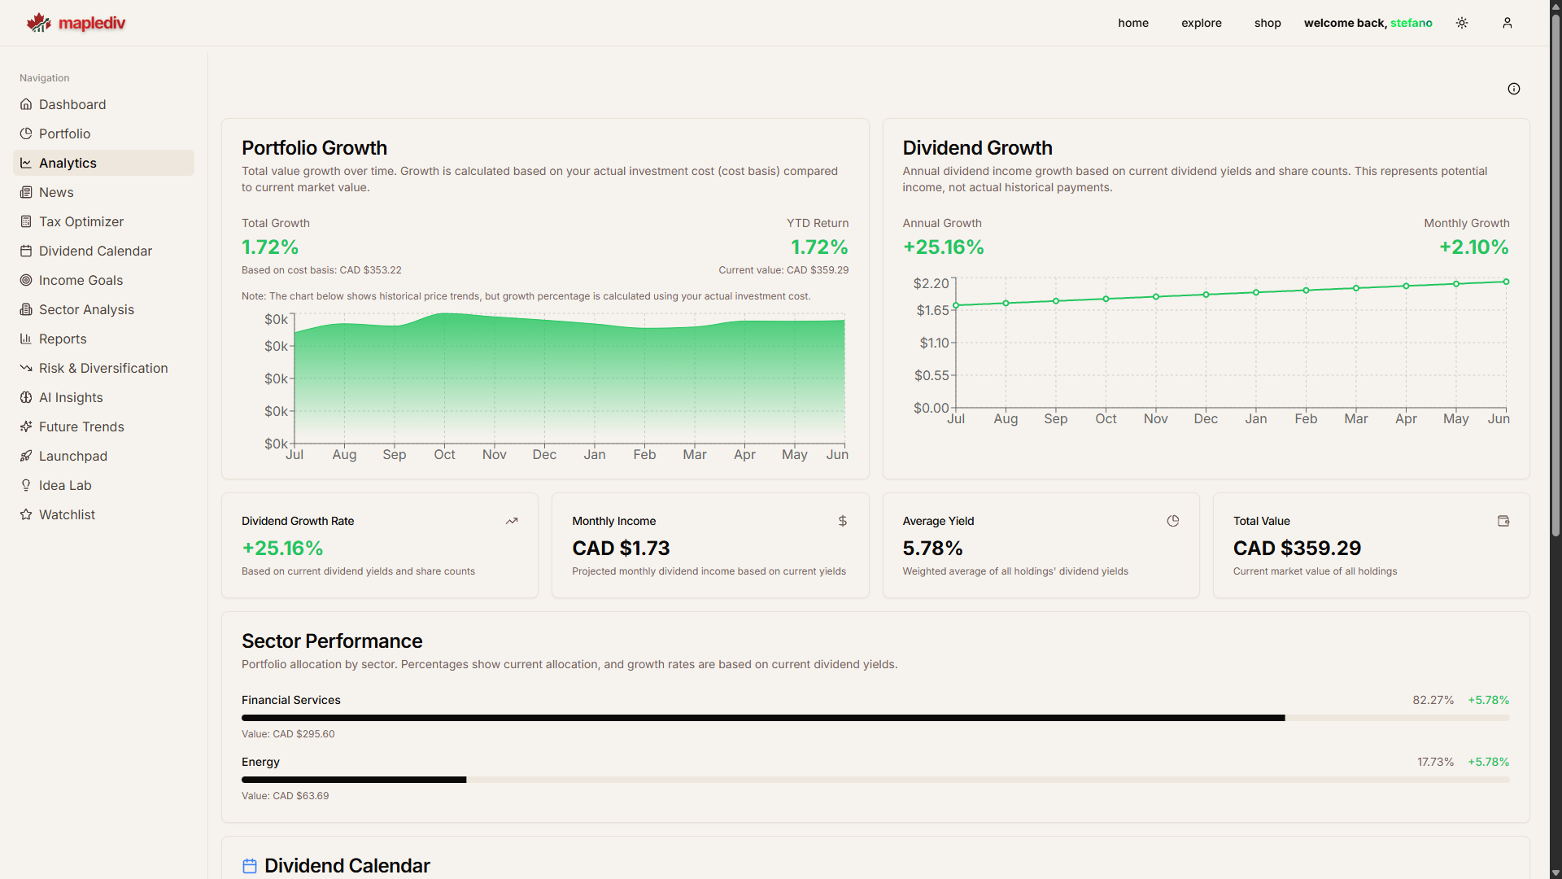Image resolution: width=1562 pixels, height=879 pixels.
Task: Click the info icon at top right
Action: tap(1514, 89)
